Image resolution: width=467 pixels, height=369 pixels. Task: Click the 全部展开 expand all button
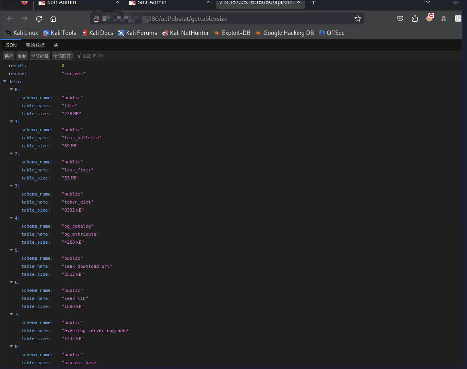pyautogui.click(x=62, y=56)
